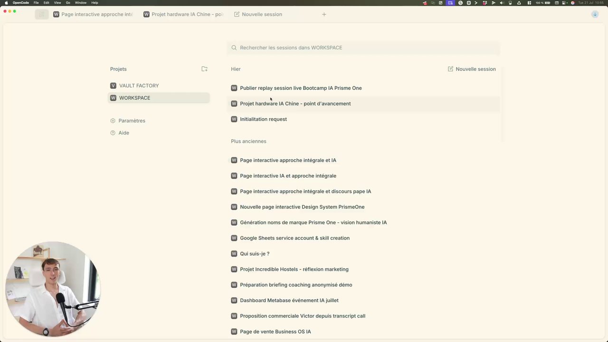Click the WORKSPACE project badge icon
The image size is (608, 342).
(113, 98)
